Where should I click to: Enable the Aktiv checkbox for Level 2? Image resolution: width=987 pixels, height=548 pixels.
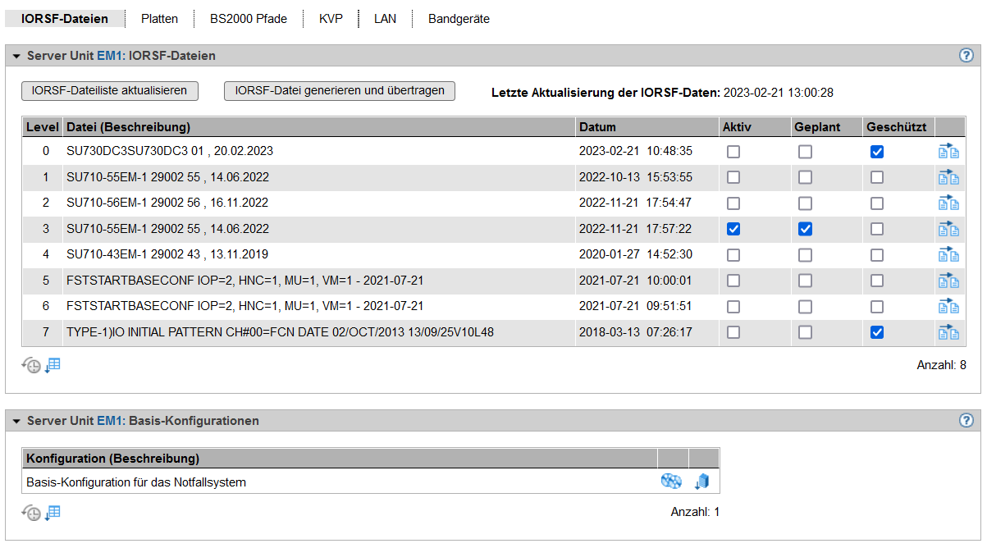pos(733,203)
